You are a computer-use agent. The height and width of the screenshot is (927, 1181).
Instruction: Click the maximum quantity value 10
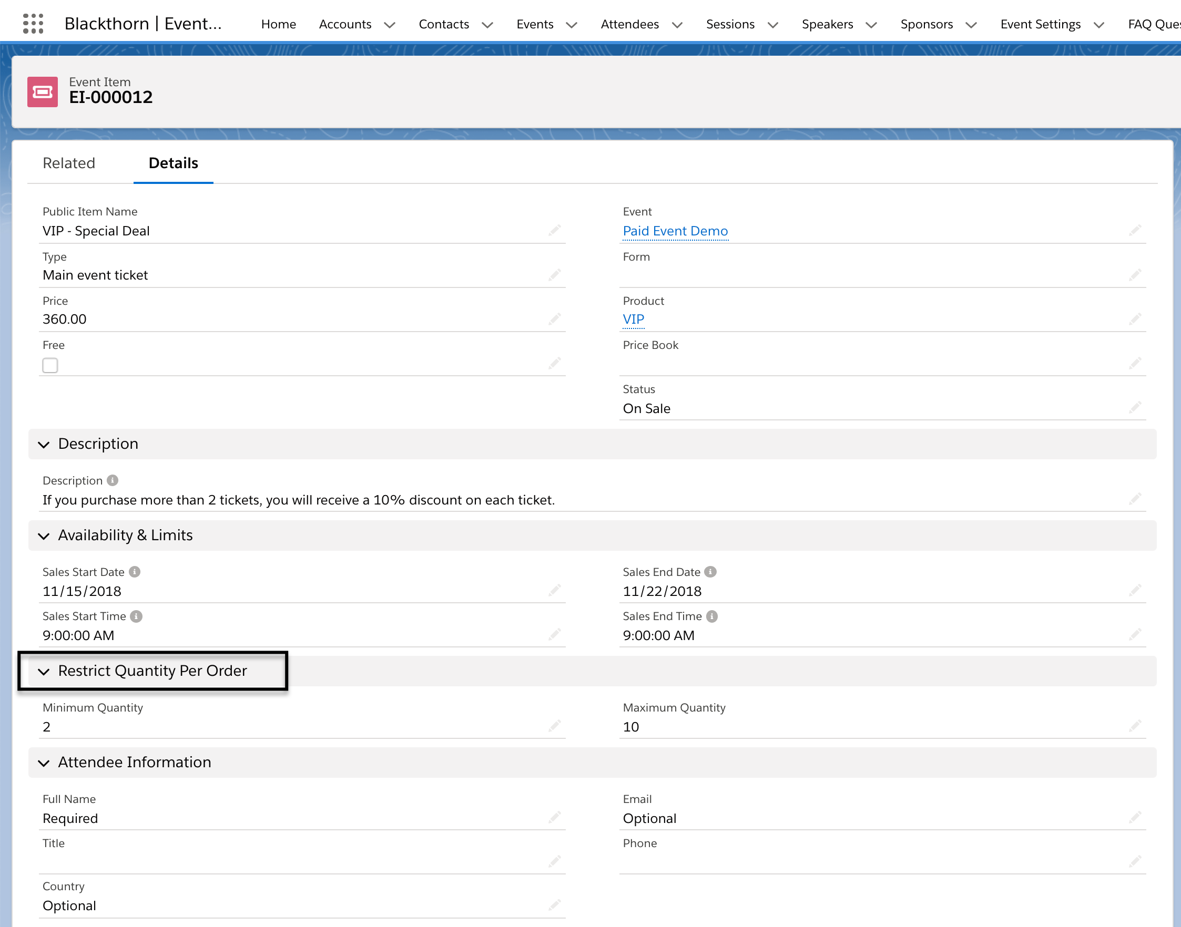(630, 727)
